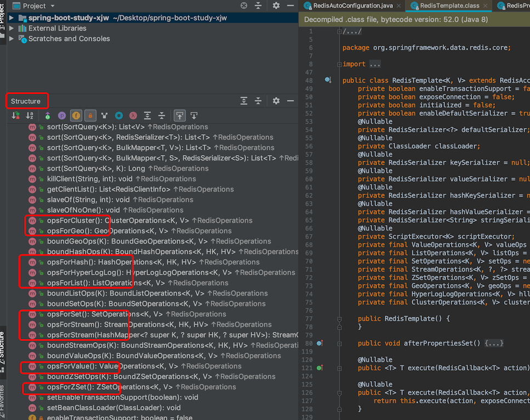530x420 pixels.
Task: Toggle Show Properties filter
Action: 62,116
